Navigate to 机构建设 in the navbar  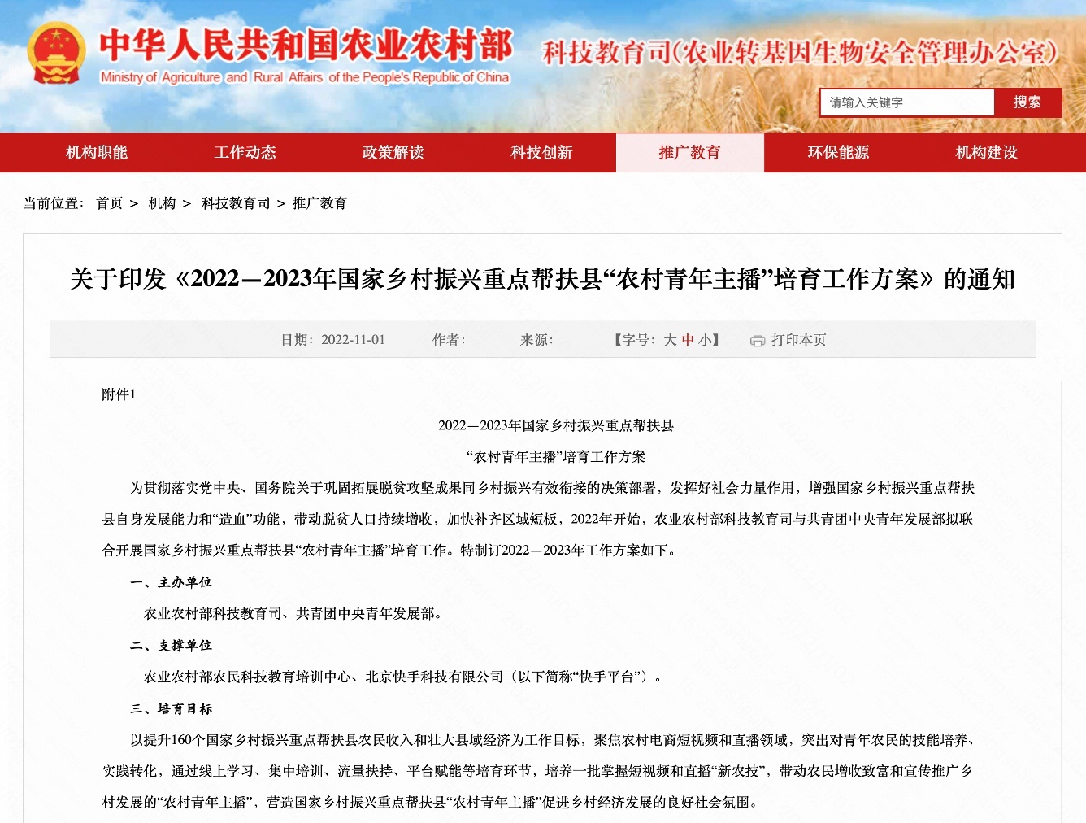986,153
